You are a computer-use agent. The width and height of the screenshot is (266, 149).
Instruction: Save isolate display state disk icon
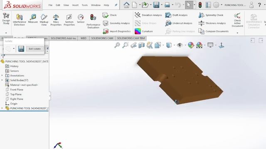[21, 49]
